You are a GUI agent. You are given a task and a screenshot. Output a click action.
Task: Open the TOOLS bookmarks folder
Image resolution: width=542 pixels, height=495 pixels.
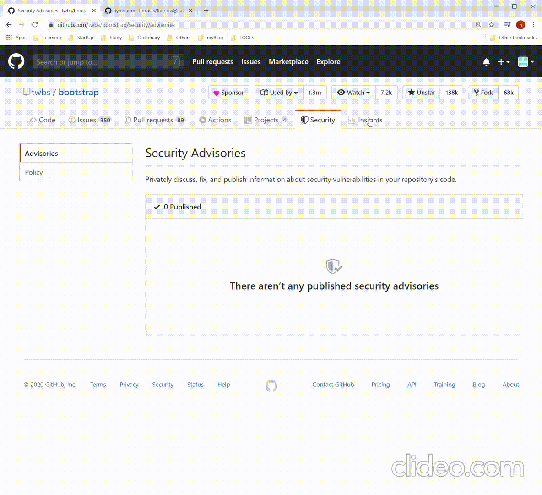click(x=242, y=38)
